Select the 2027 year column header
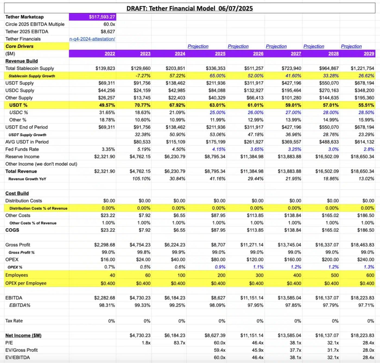This screenshot has width=380, height=363. click(x=296, y=54)
